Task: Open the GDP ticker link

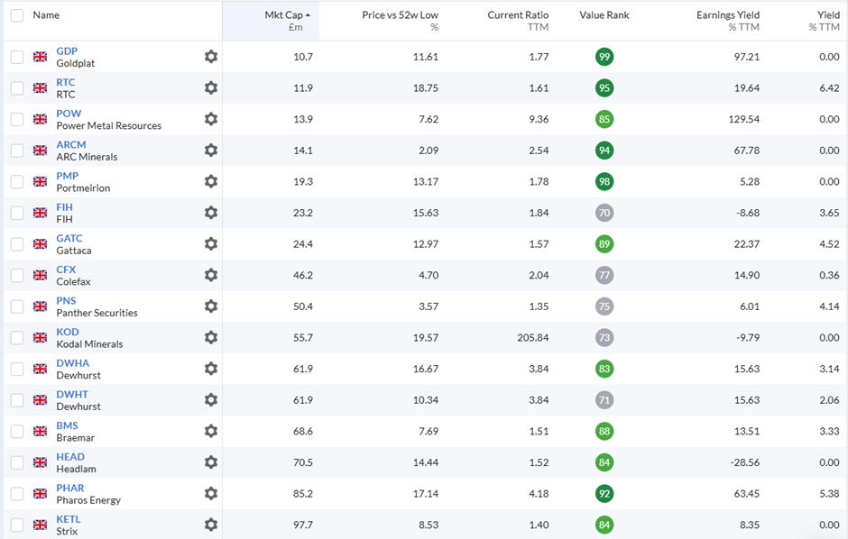Action: [x=67, y=50]
